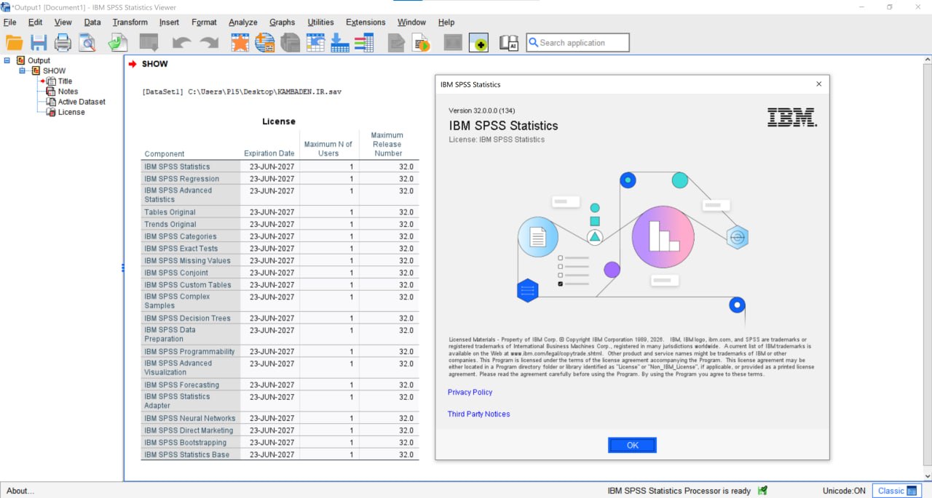Click the Export output icon with green arrow
This screenshot has width=932, height=498.
point(117,43)
